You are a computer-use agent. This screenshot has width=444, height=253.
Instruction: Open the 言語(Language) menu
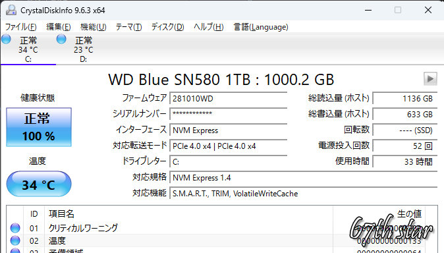click(261, 27)
